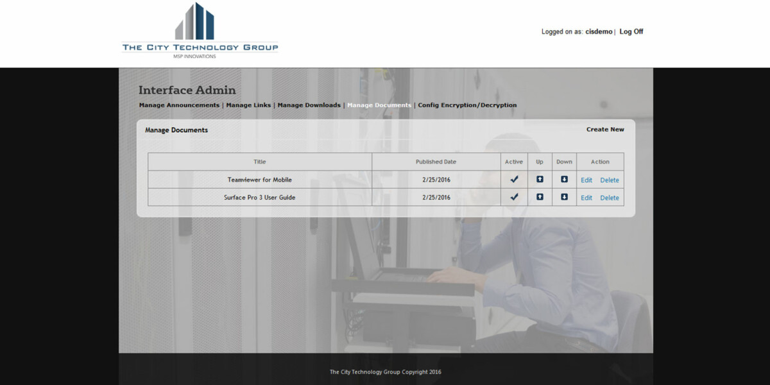This screenshot has height=385, width=770.
Task: Delete the Surface Pro 3 User Guide entry
Action: click(609, 197)
